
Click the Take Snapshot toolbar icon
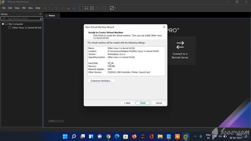coord(63,8)
